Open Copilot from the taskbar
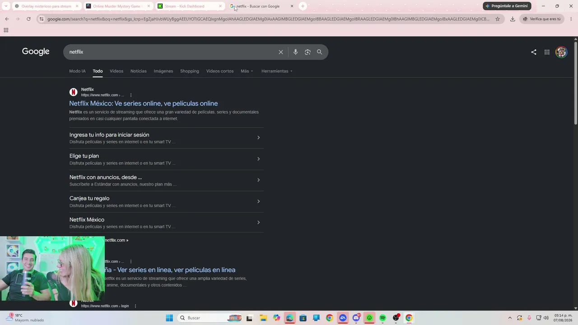The height and width of the screenshot is (325, 578). [276, 318]
